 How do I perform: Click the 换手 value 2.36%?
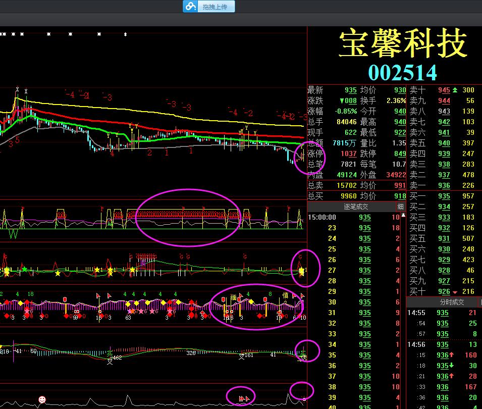[396, 100]
